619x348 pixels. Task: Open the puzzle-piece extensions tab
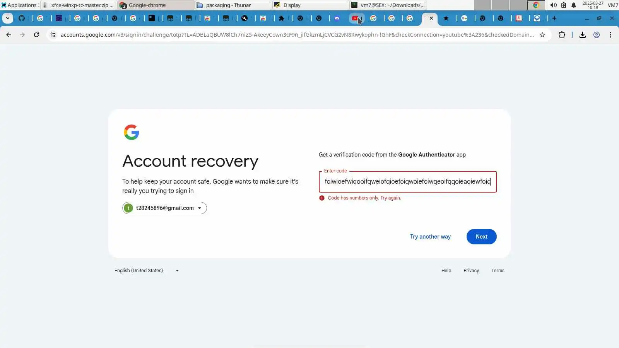[282, 18]
